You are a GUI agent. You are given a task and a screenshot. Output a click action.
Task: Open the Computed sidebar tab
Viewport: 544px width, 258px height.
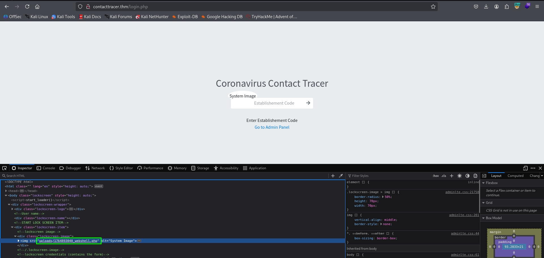pyautogui.click(x=515, y=176)
